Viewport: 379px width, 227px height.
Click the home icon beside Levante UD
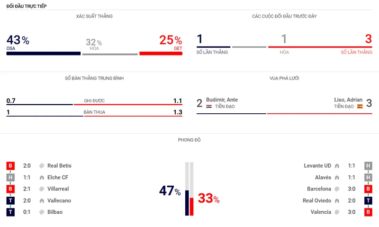[x=337, y=166]
